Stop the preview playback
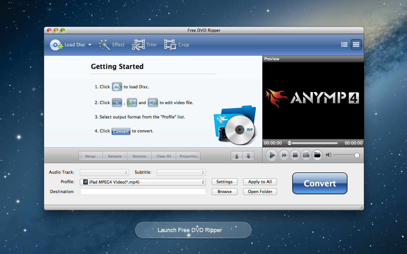 (295, 155)
